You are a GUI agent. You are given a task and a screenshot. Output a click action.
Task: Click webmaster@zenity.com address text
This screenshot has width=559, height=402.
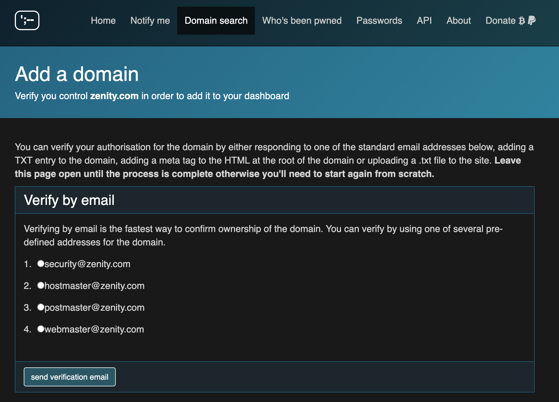[x=94, y=329]
